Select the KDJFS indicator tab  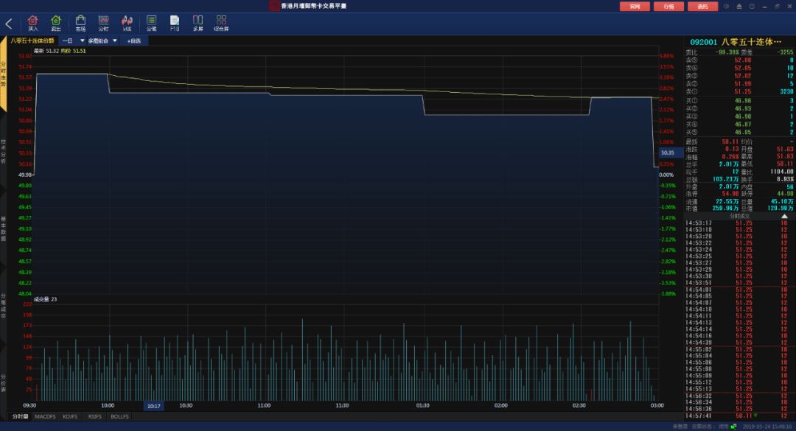[x=70, y=416]
